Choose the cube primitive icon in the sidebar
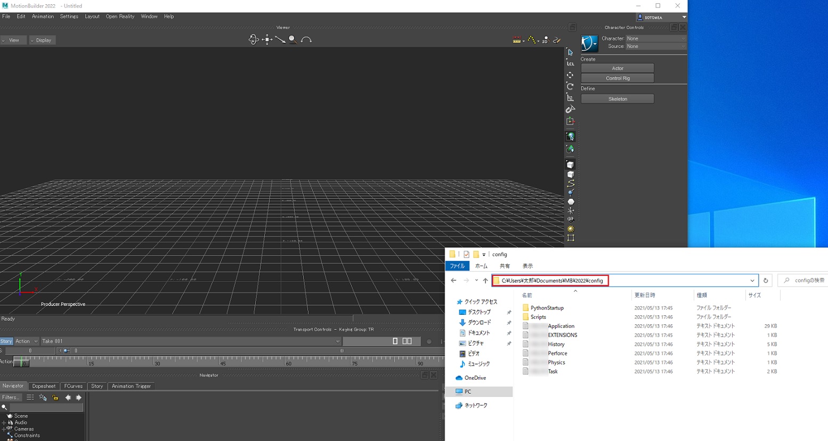 [570, 164]
